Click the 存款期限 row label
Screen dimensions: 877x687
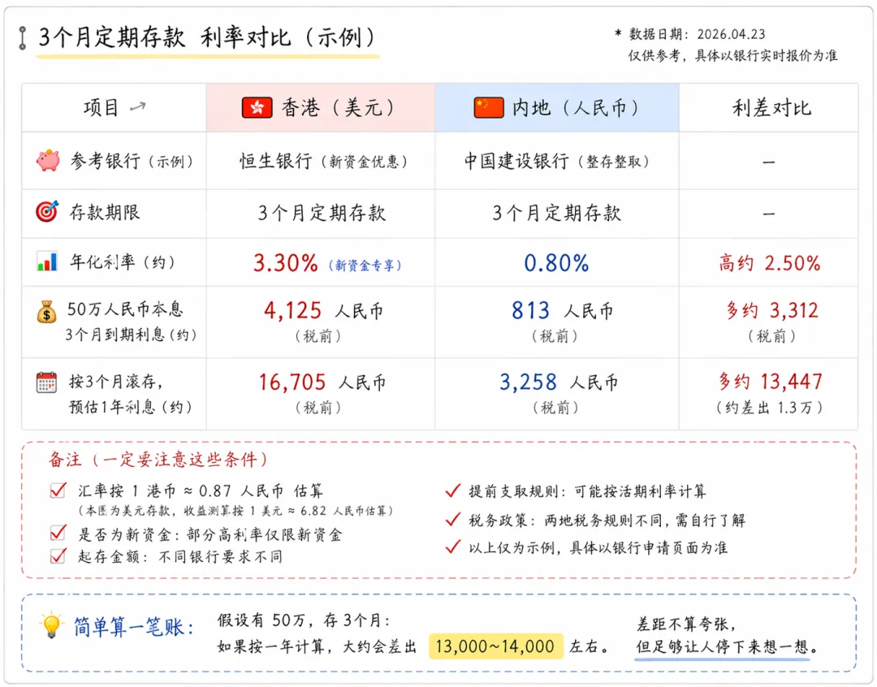(105, 212)
